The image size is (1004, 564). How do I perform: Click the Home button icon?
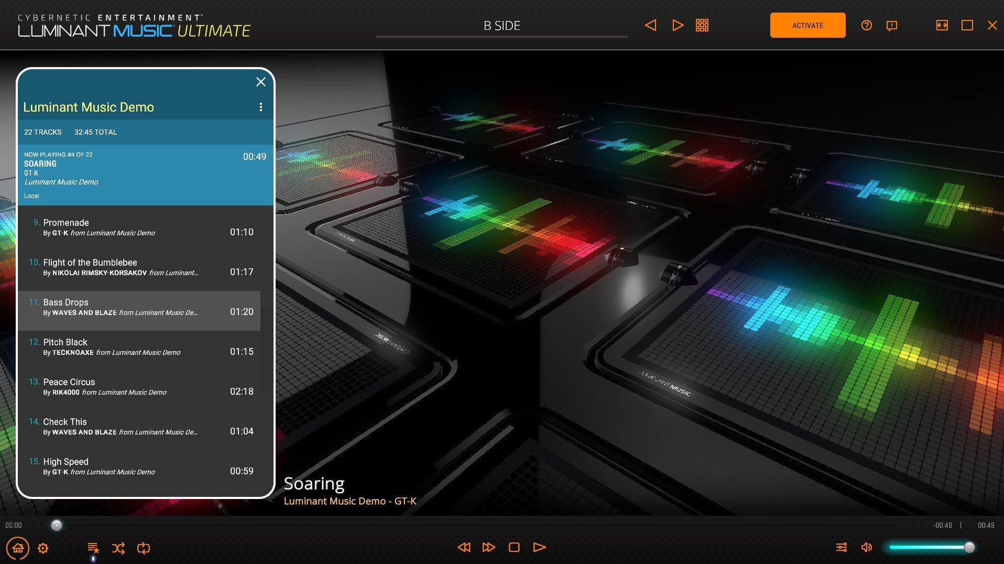pyautogui.click(x=18, y=548)
